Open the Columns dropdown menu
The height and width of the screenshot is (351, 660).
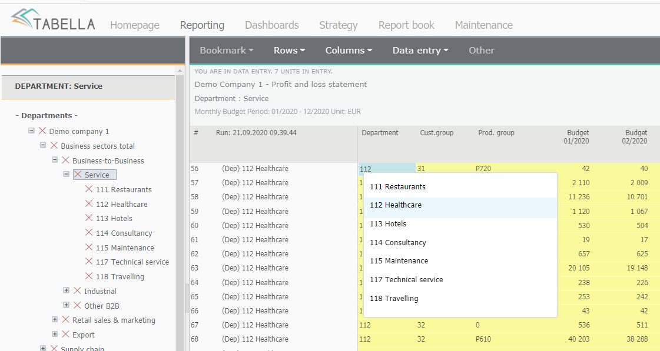(349, 51)
